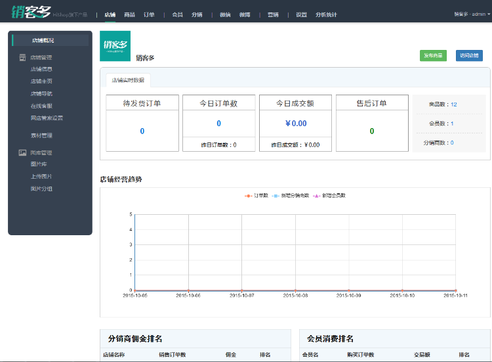The width and height of the screenshot is (492, 362).
Task: Toggle the 新增会员数 legend series
Action: (329, 196)
